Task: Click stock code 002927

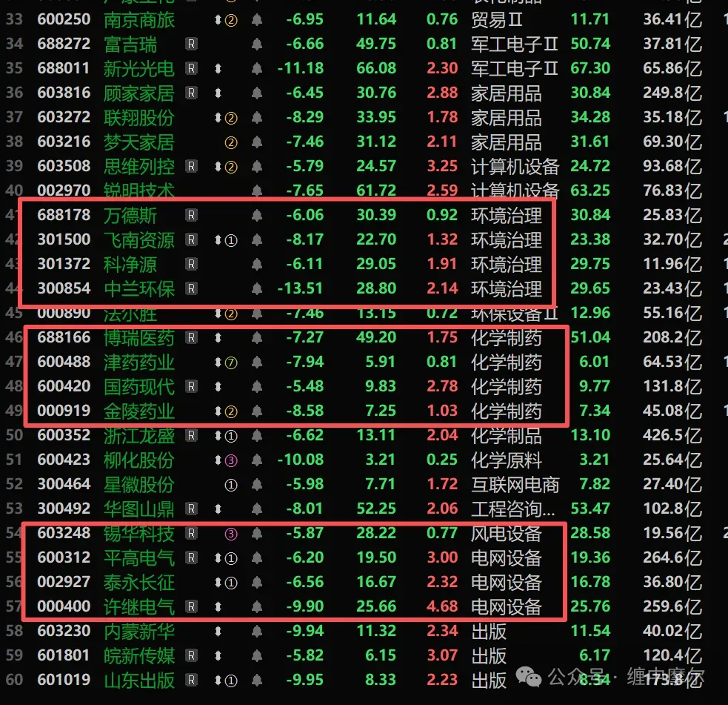Action: pyautogui.click(x=64, y=582)
